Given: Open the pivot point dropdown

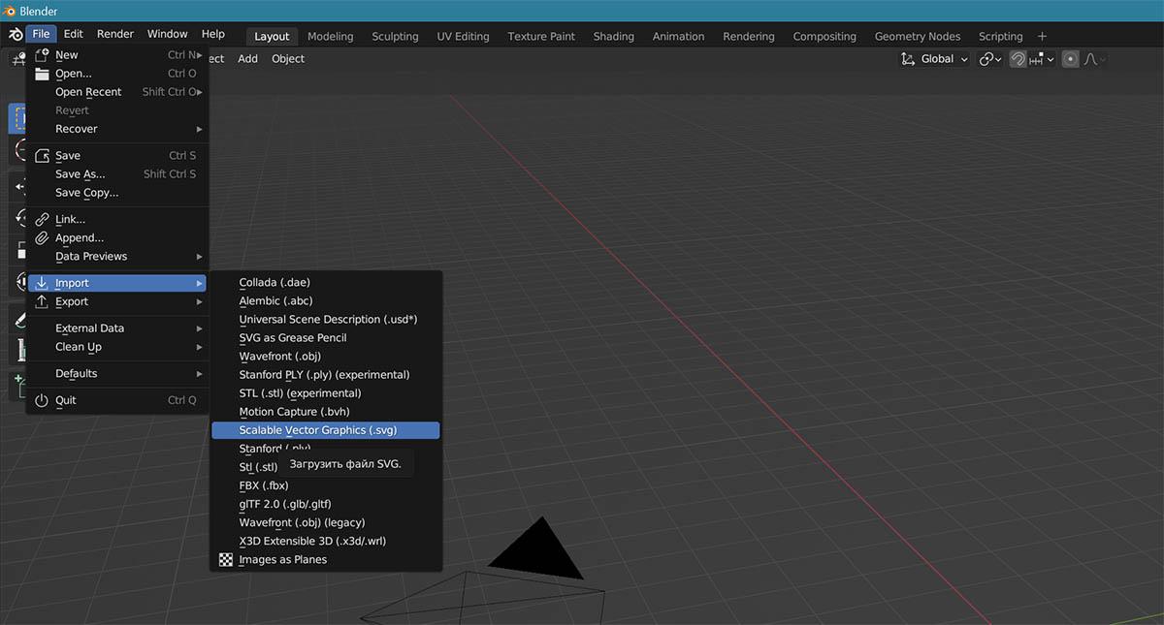Looking at the screenshot, I should pos(990,59).
